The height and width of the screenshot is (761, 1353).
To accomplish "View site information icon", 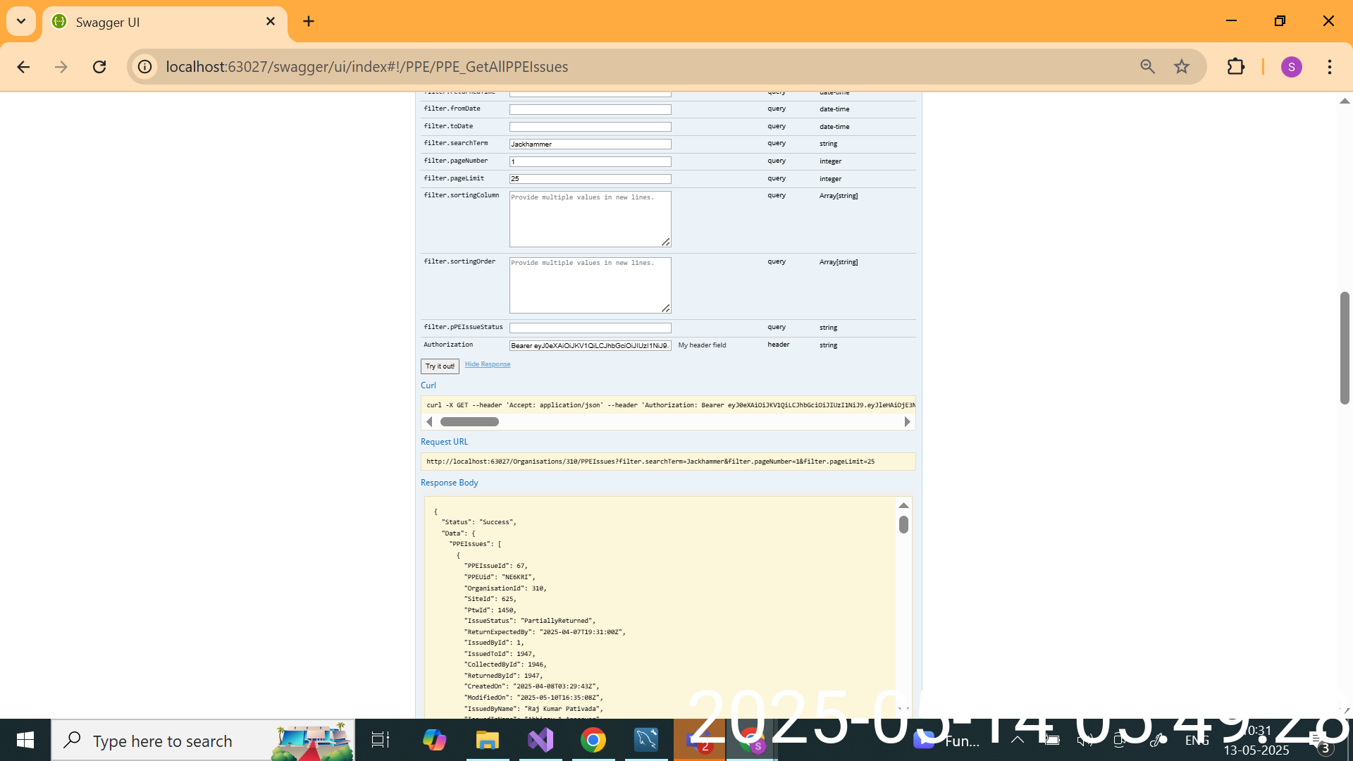I will 145,67.
